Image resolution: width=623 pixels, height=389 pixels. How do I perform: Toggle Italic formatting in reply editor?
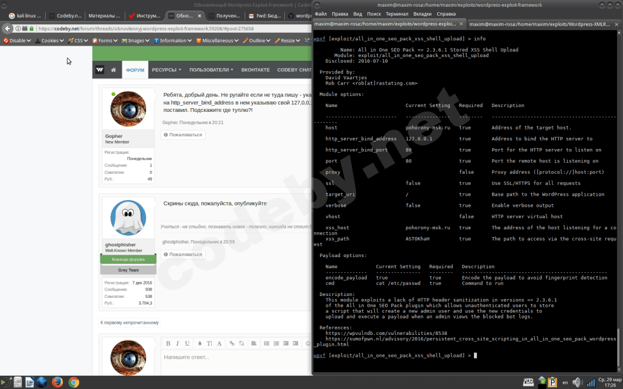pyautogui.click(x=178, y=343)
